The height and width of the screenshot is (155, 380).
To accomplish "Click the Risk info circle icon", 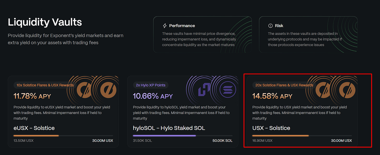I will 270,26.
